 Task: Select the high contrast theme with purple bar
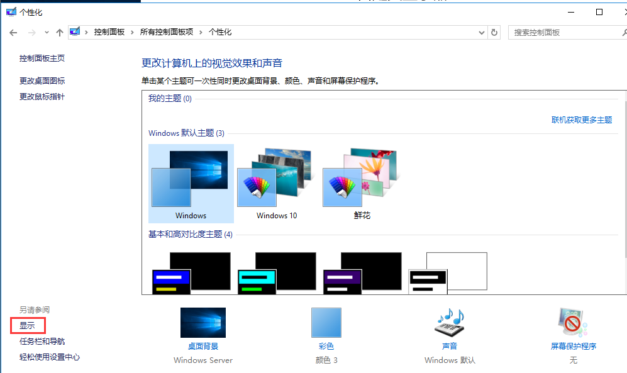[x=362, y=272]
